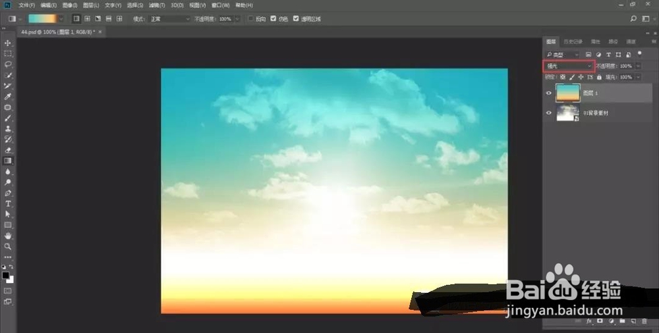Select the History Brush tool
Screen dimensions: 659x333
pyautogui.click(x=8, y=140)
